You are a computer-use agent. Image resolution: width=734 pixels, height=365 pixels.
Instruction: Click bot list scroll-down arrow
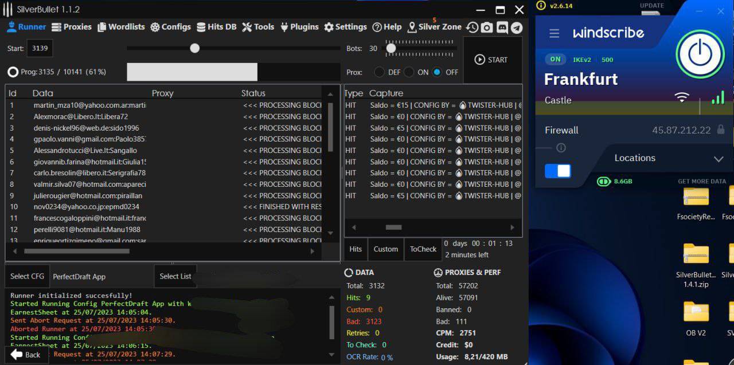330,233
